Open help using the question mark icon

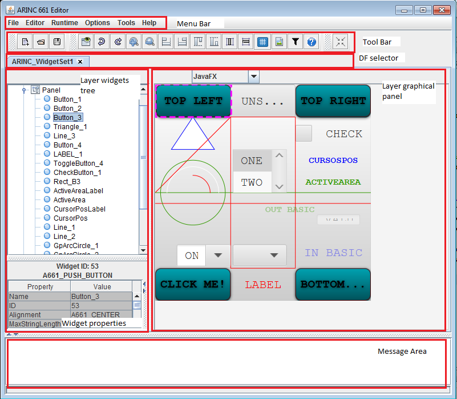(312, 41)
